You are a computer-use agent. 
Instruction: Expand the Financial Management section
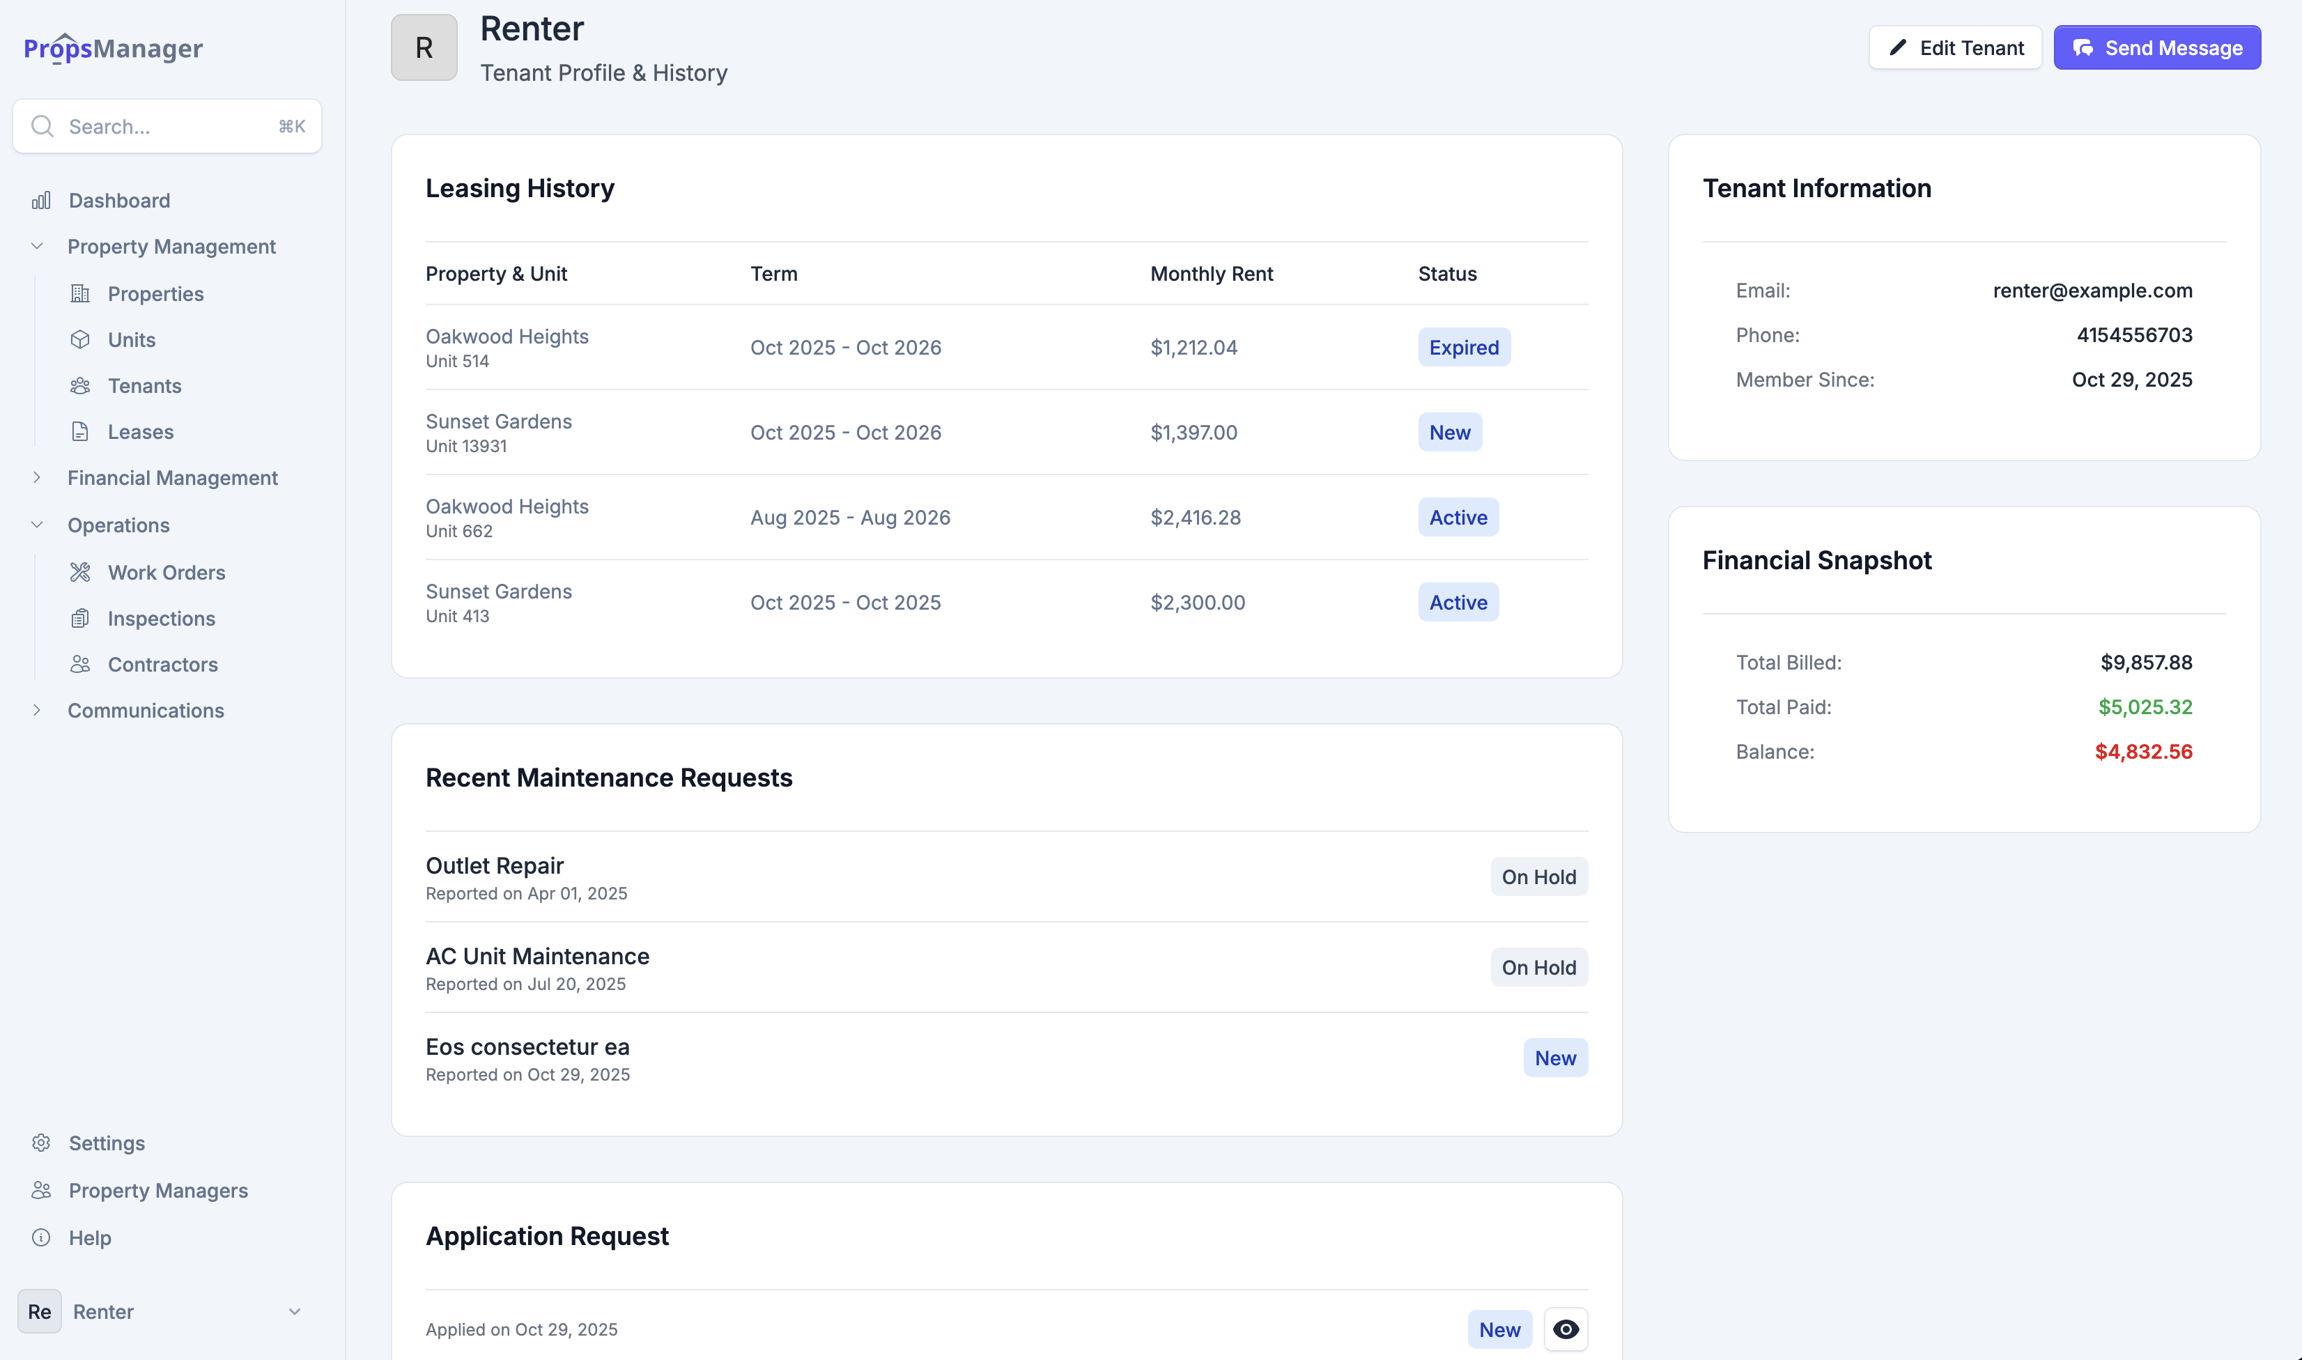38,477
